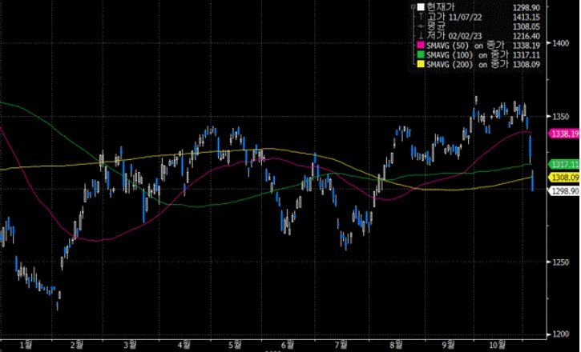This screenshot has width=581, height=352.
Task: Click the 5월 label on the time axis
Action: (236, 345)
